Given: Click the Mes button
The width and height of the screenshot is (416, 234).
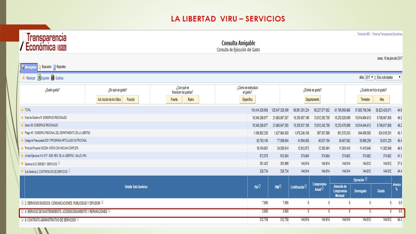Looking at the screenshot, I should pyautogui.click(x=381, y=99).
